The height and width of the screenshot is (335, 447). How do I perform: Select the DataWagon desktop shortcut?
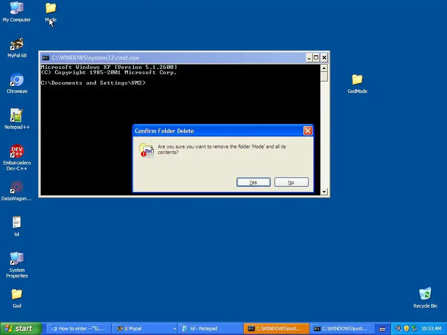[x=16, y=191]
